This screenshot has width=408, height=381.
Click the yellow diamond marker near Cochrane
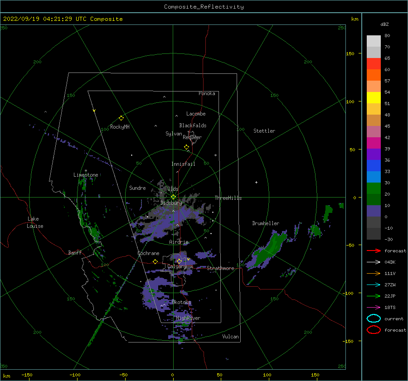(x=155, y=261)
